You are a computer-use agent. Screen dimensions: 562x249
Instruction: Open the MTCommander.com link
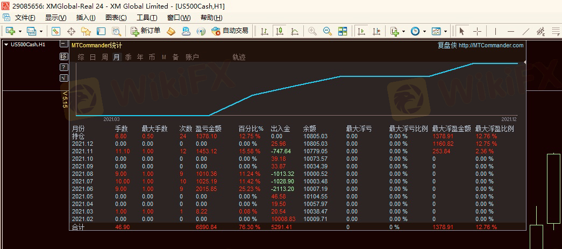point(490,46)
